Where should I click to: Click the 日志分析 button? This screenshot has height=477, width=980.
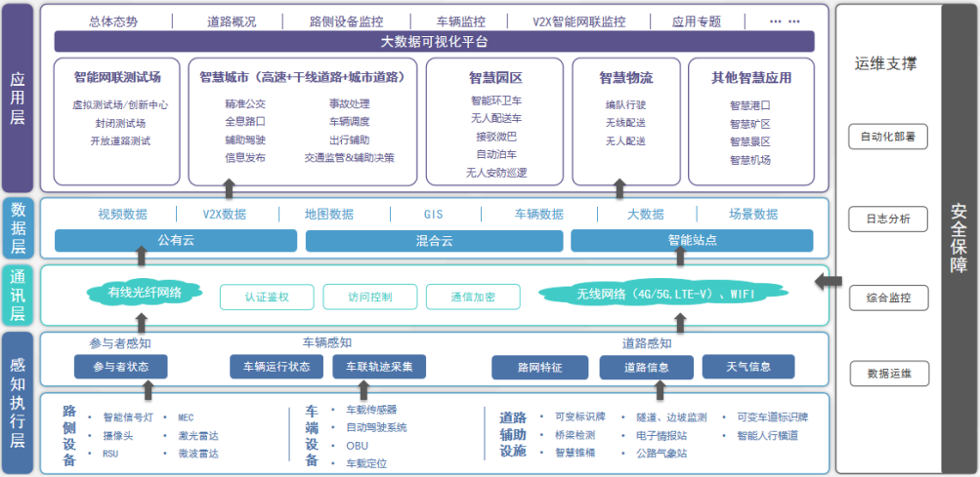[x=888, y=219]
